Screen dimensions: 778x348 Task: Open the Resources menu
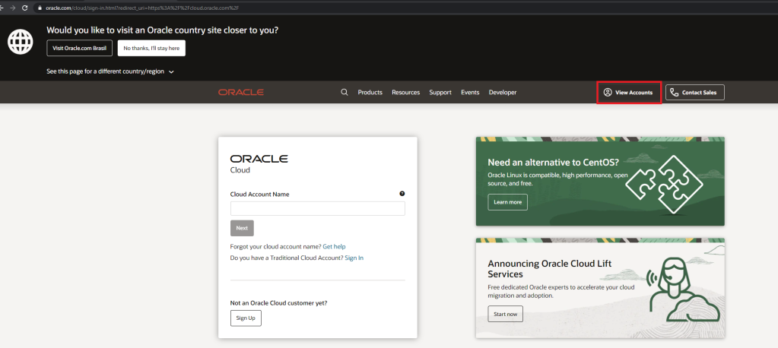coord(406,92)
